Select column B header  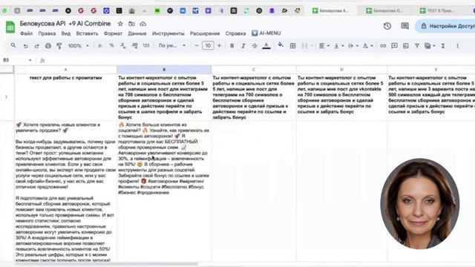pos(164,70)
